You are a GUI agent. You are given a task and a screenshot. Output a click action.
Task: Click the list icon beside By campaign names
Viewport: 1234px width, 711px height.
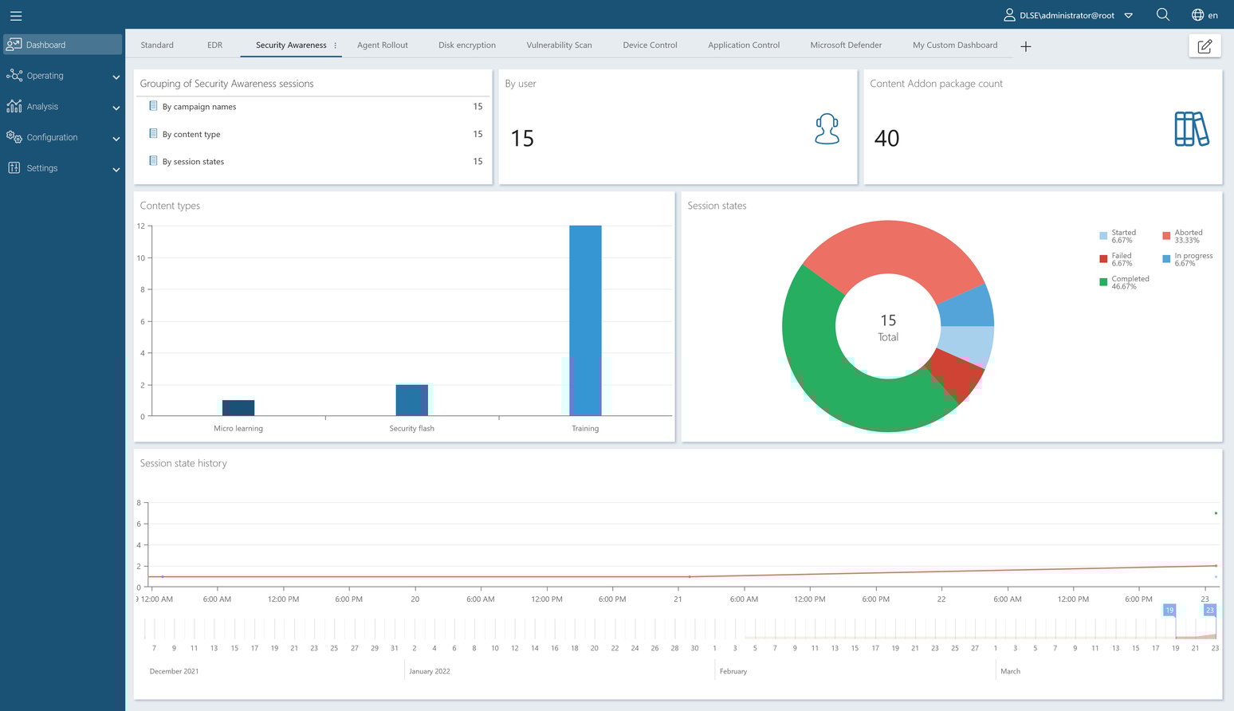153,106
